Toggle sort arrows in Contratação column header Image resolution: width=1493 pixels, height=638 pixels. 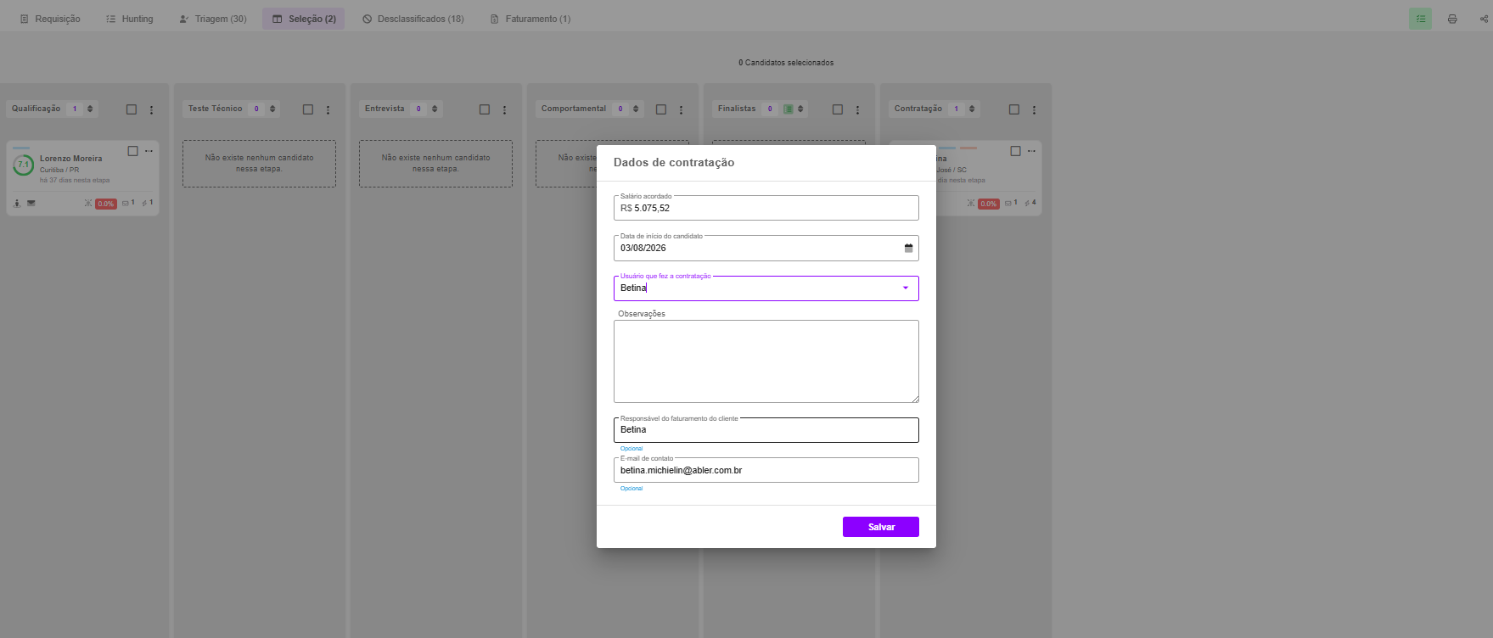[972, 109]
